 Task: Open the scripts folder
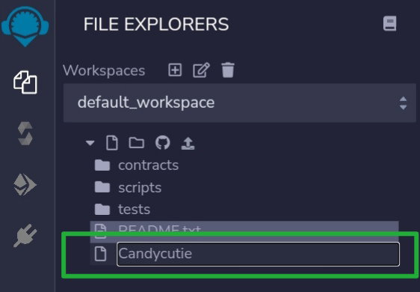(140, 188)
